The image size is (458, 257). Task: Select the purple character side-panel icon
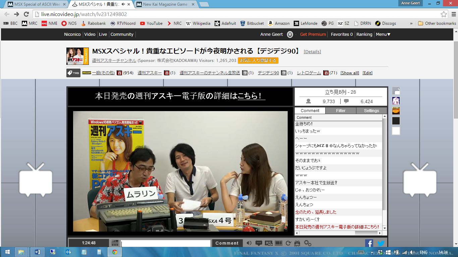396,101
